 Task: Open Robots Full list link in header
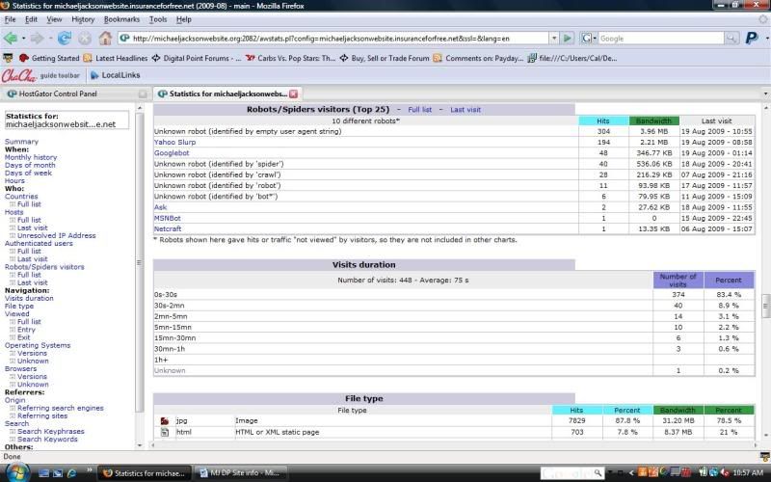[419, 110]
